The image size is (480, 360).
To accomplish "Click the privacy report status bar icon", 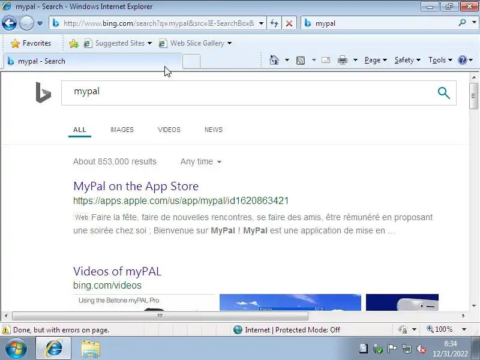I will 403,329.
